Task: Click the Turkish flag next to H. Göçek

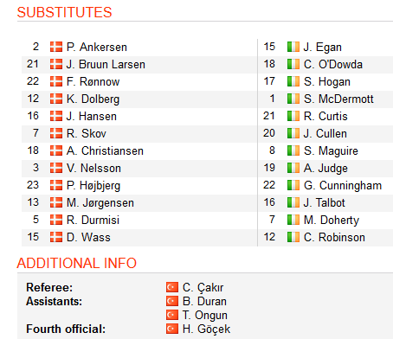Action: (172, 329)
